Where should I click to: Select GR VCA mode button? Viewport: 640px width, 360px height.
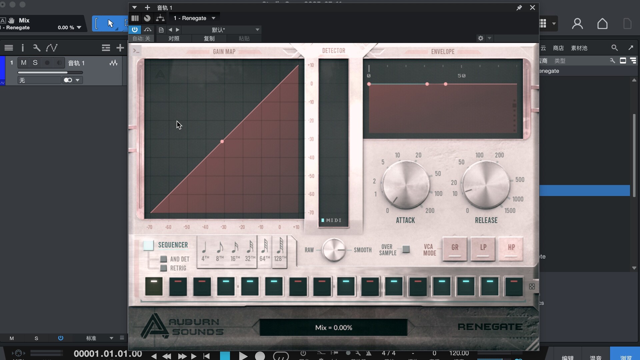(455, 249)
